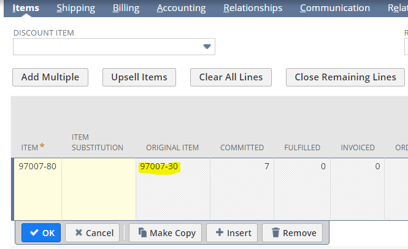Open the Accounting tab

[181, 8]
